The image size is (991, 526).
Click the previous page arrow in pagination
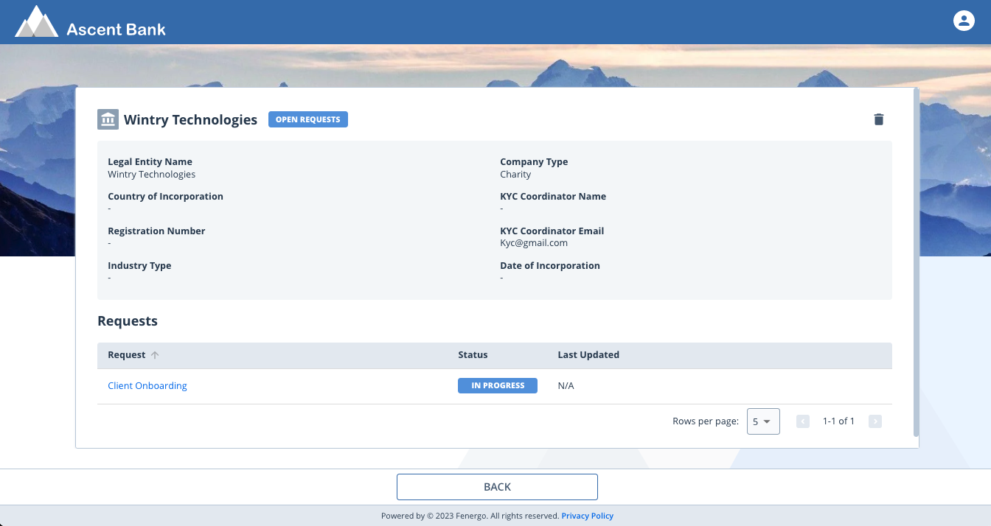802,421
